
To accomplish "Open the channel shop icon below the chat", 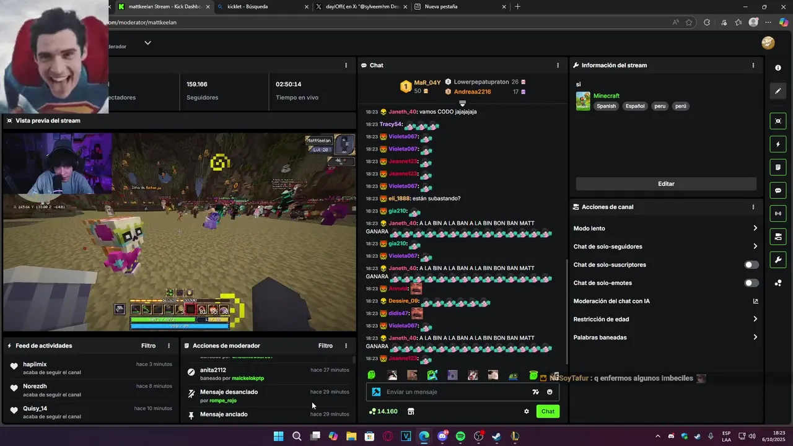I will coord(410,411).
